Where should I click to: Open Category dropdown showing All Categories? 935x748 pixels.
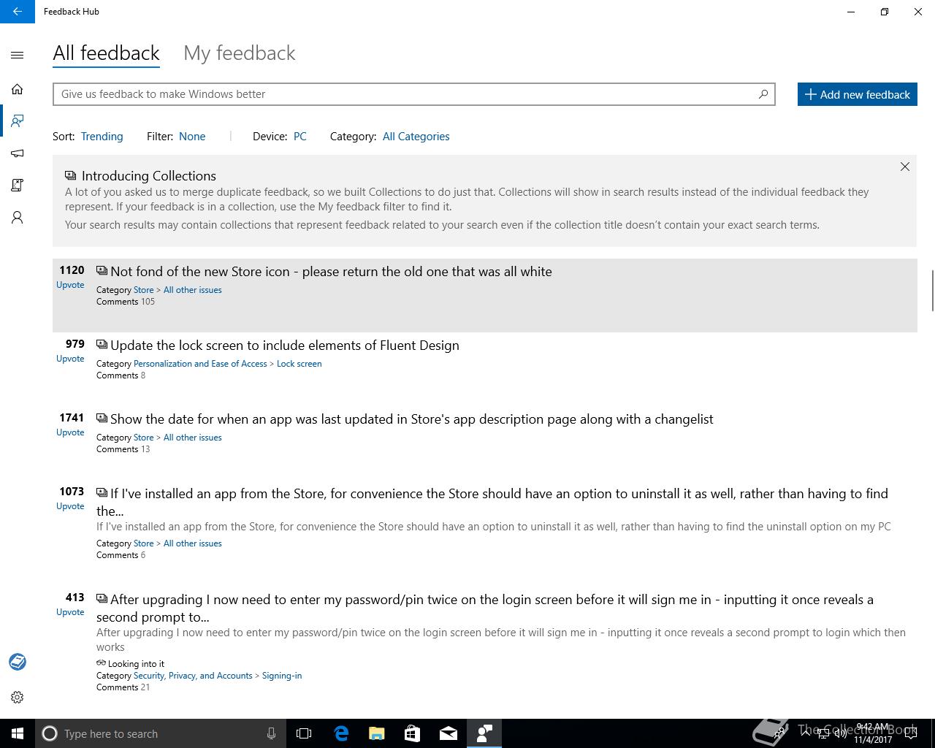[x=416, y=137]
